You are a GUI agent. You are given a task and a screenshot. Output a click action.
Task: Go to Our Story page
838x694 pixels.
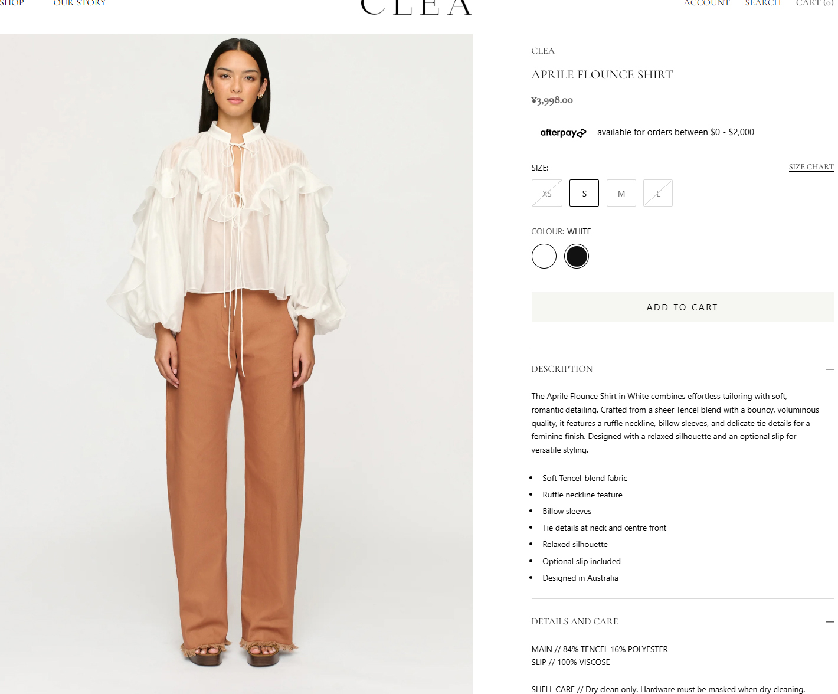point(80,3)
